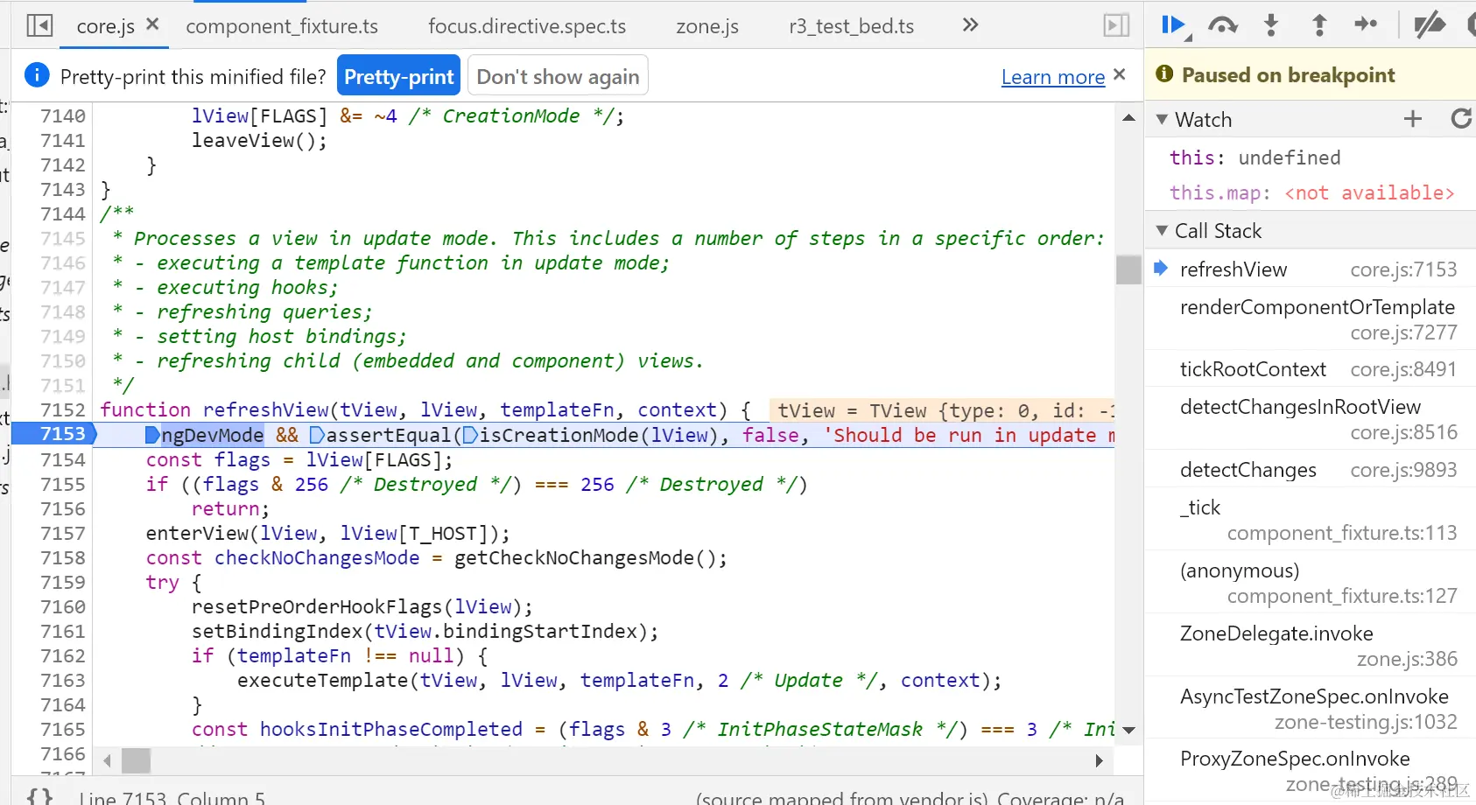1476x805 pixels.
Task: Select the (anonymous) stack frame
Action: coord(1311,583)
